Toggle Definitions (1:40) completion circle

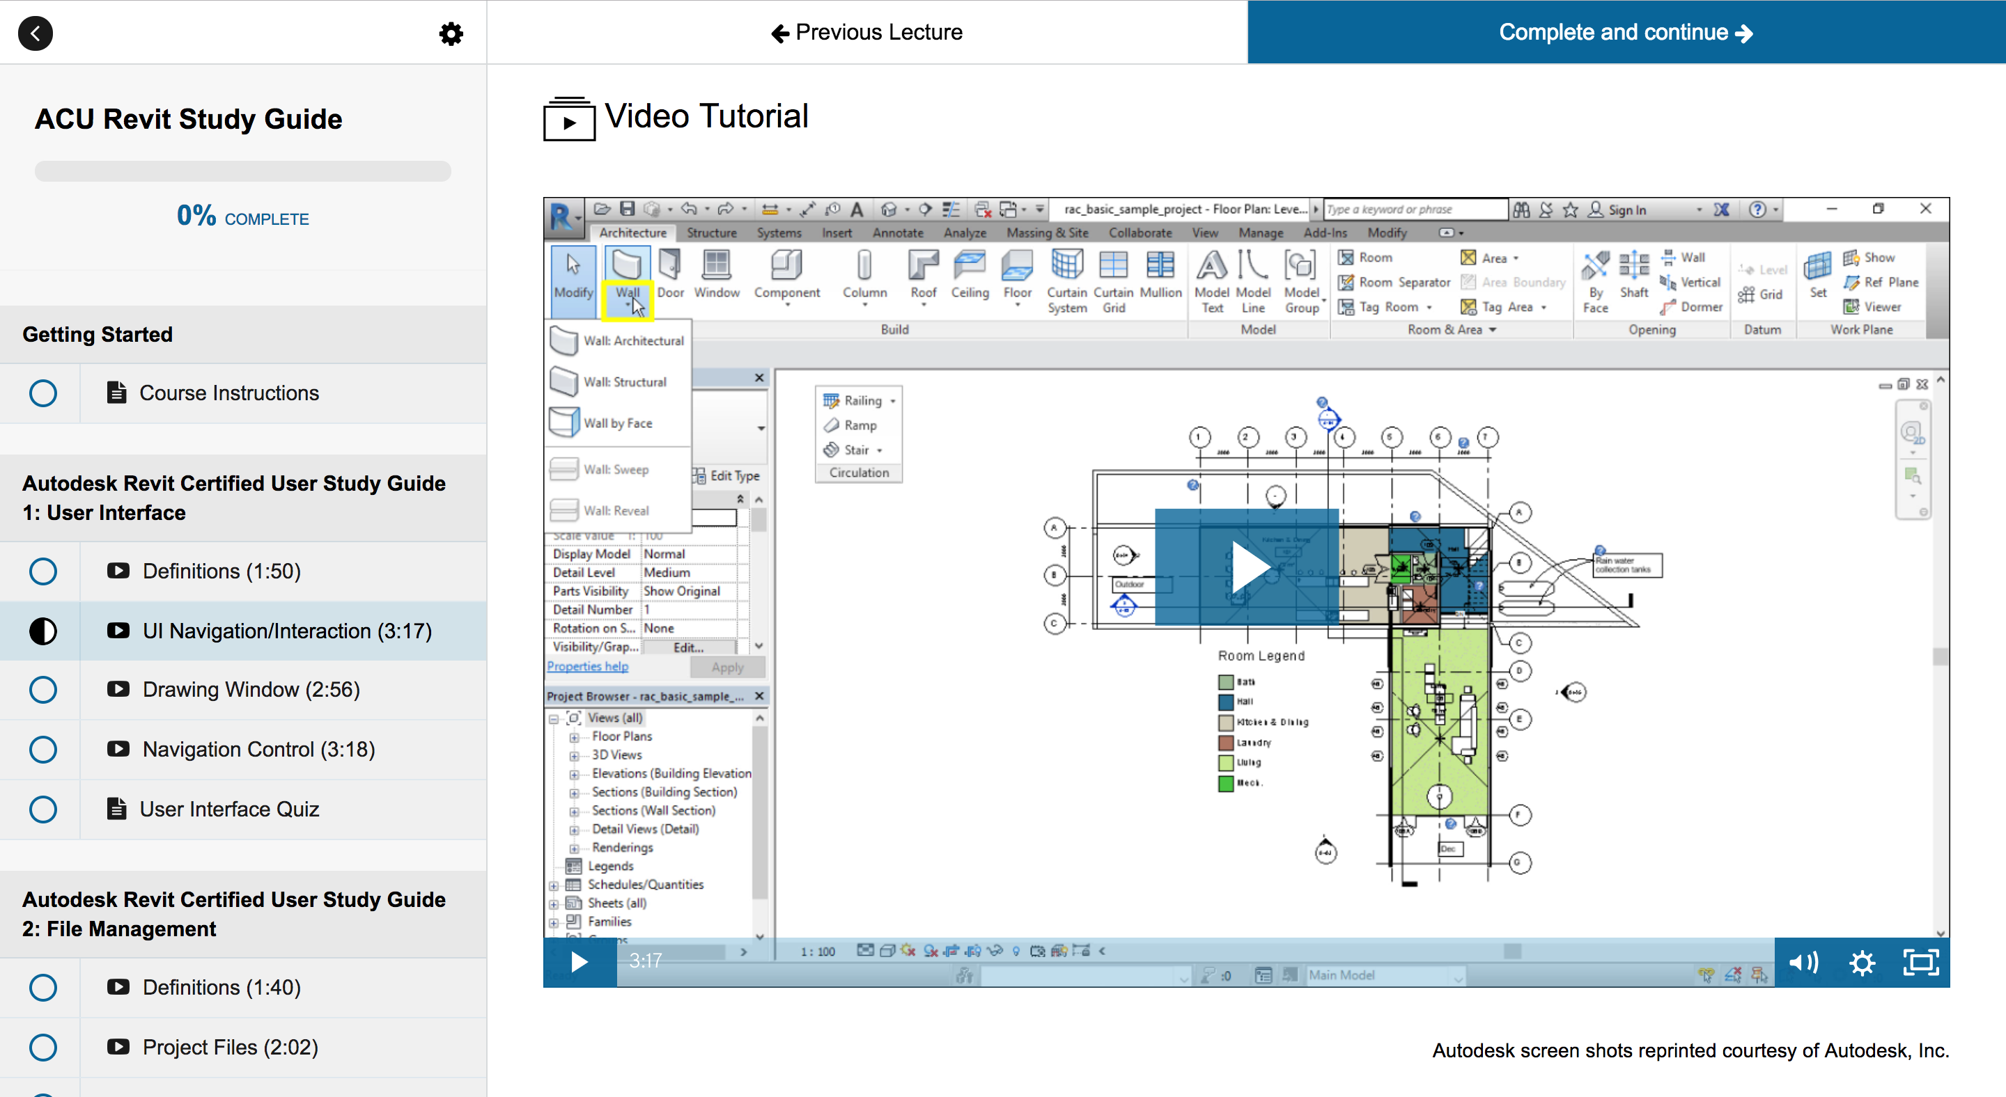(42, 987)
